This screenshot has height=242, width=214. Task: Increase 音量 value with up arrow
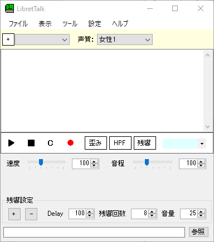pyautogui.click(x=201, y=211)
